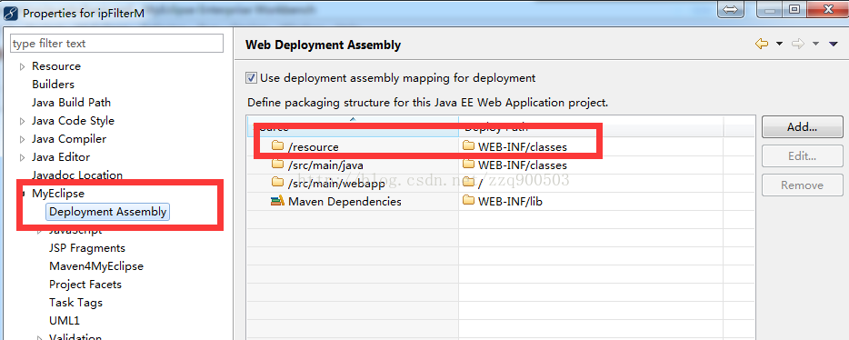Open the forward history dropdown arrow

815,44
